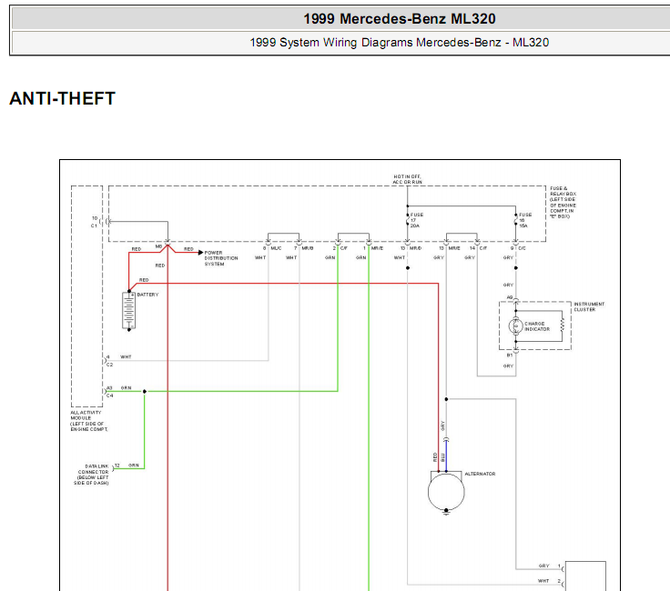The image size is (670, 591).
Task: Click the charge indicator lamp symbol
Action: 516,326
